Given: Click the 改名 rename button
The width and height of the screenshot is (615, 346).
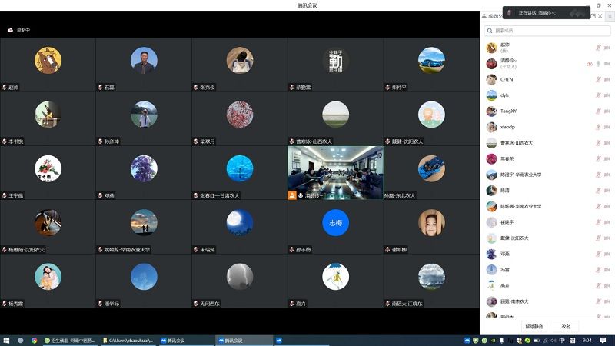Looking at the screenshot, I should pos(566,327).
